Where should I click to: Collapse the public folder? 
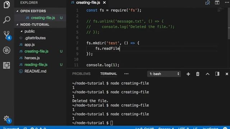(29, 31)
